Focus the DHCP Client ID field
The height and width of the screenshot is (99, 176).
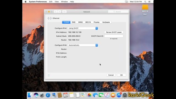coord(114,36)
